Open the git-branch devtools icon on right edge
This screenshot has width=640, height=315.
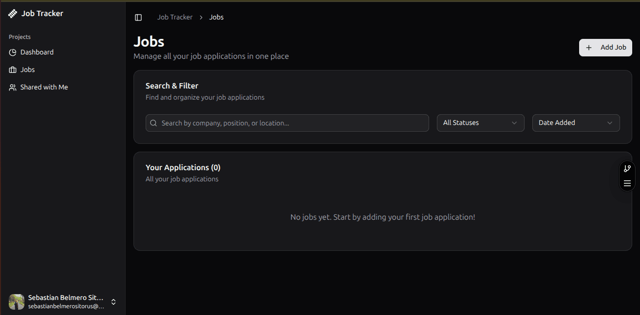click(x=627, y=168)
